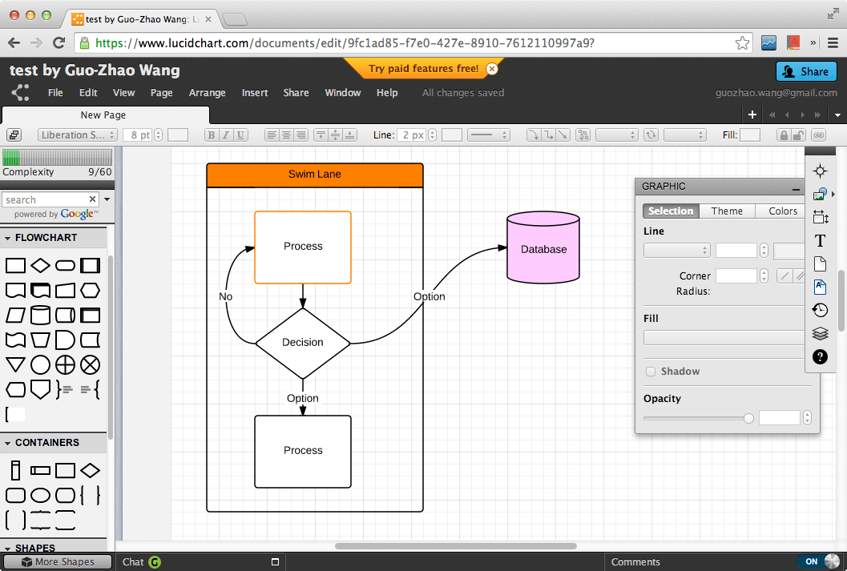Open the Liberation Sans font dropdown
Image resolution: width=847 pixels, height=571 pixels.
[77, 135]
